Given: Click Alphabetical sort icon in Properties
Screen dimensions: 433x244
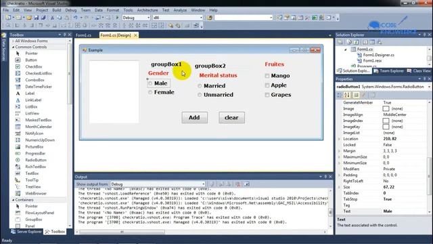Looking at the screenshot, I should click(x=347, y=95).
